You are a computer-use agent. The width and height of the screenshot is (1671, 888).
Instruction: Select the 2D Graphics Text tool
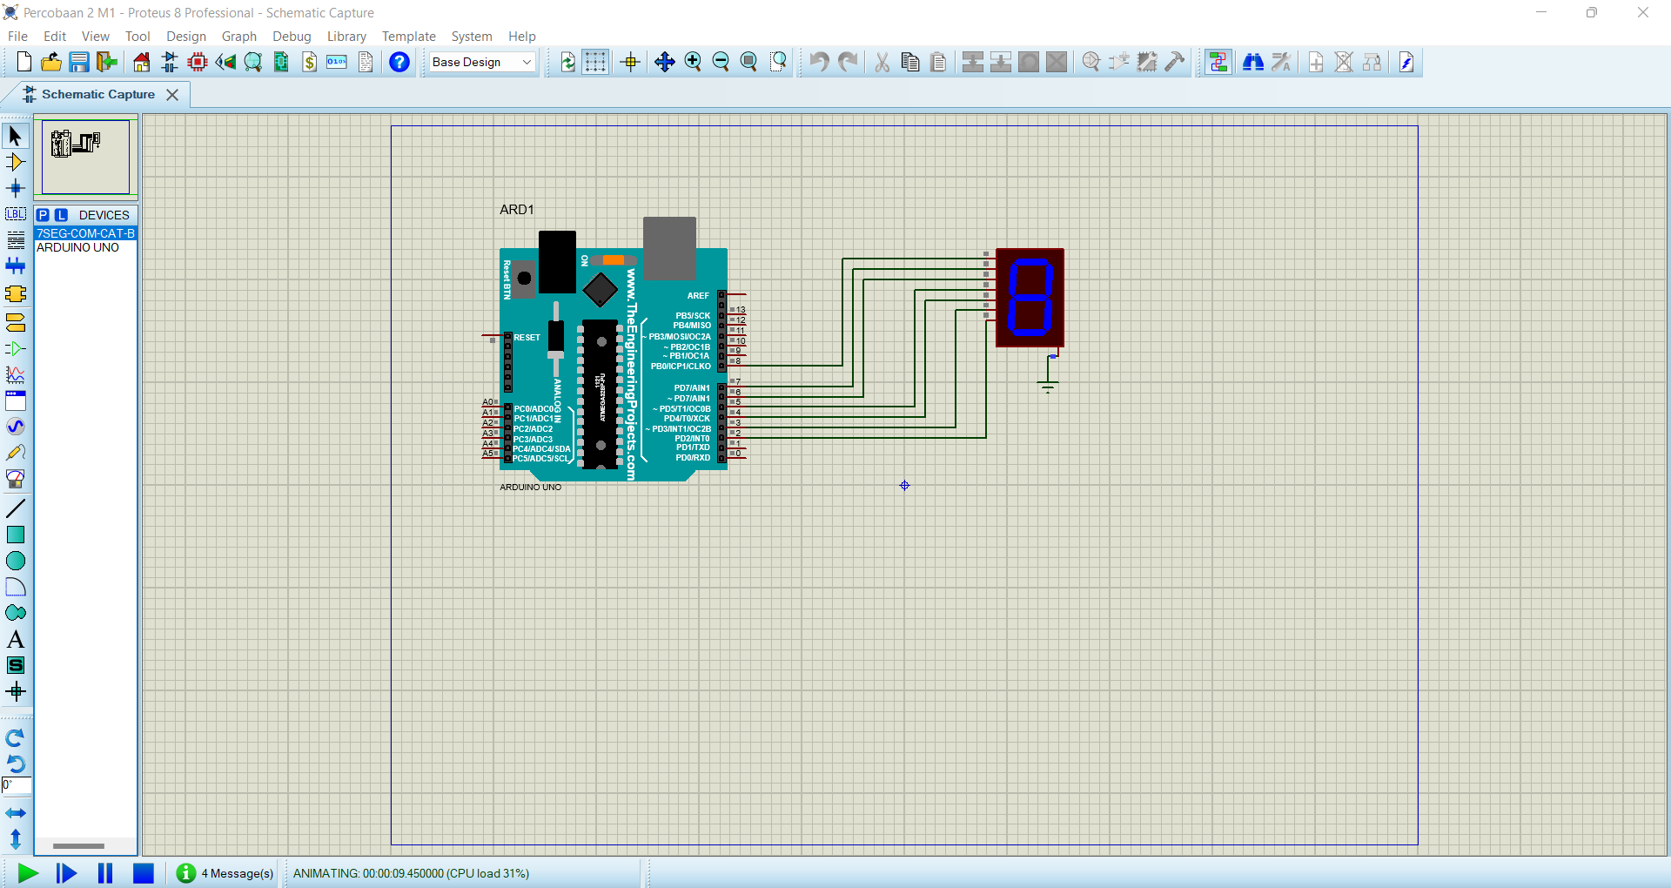(x=15, y=639)
